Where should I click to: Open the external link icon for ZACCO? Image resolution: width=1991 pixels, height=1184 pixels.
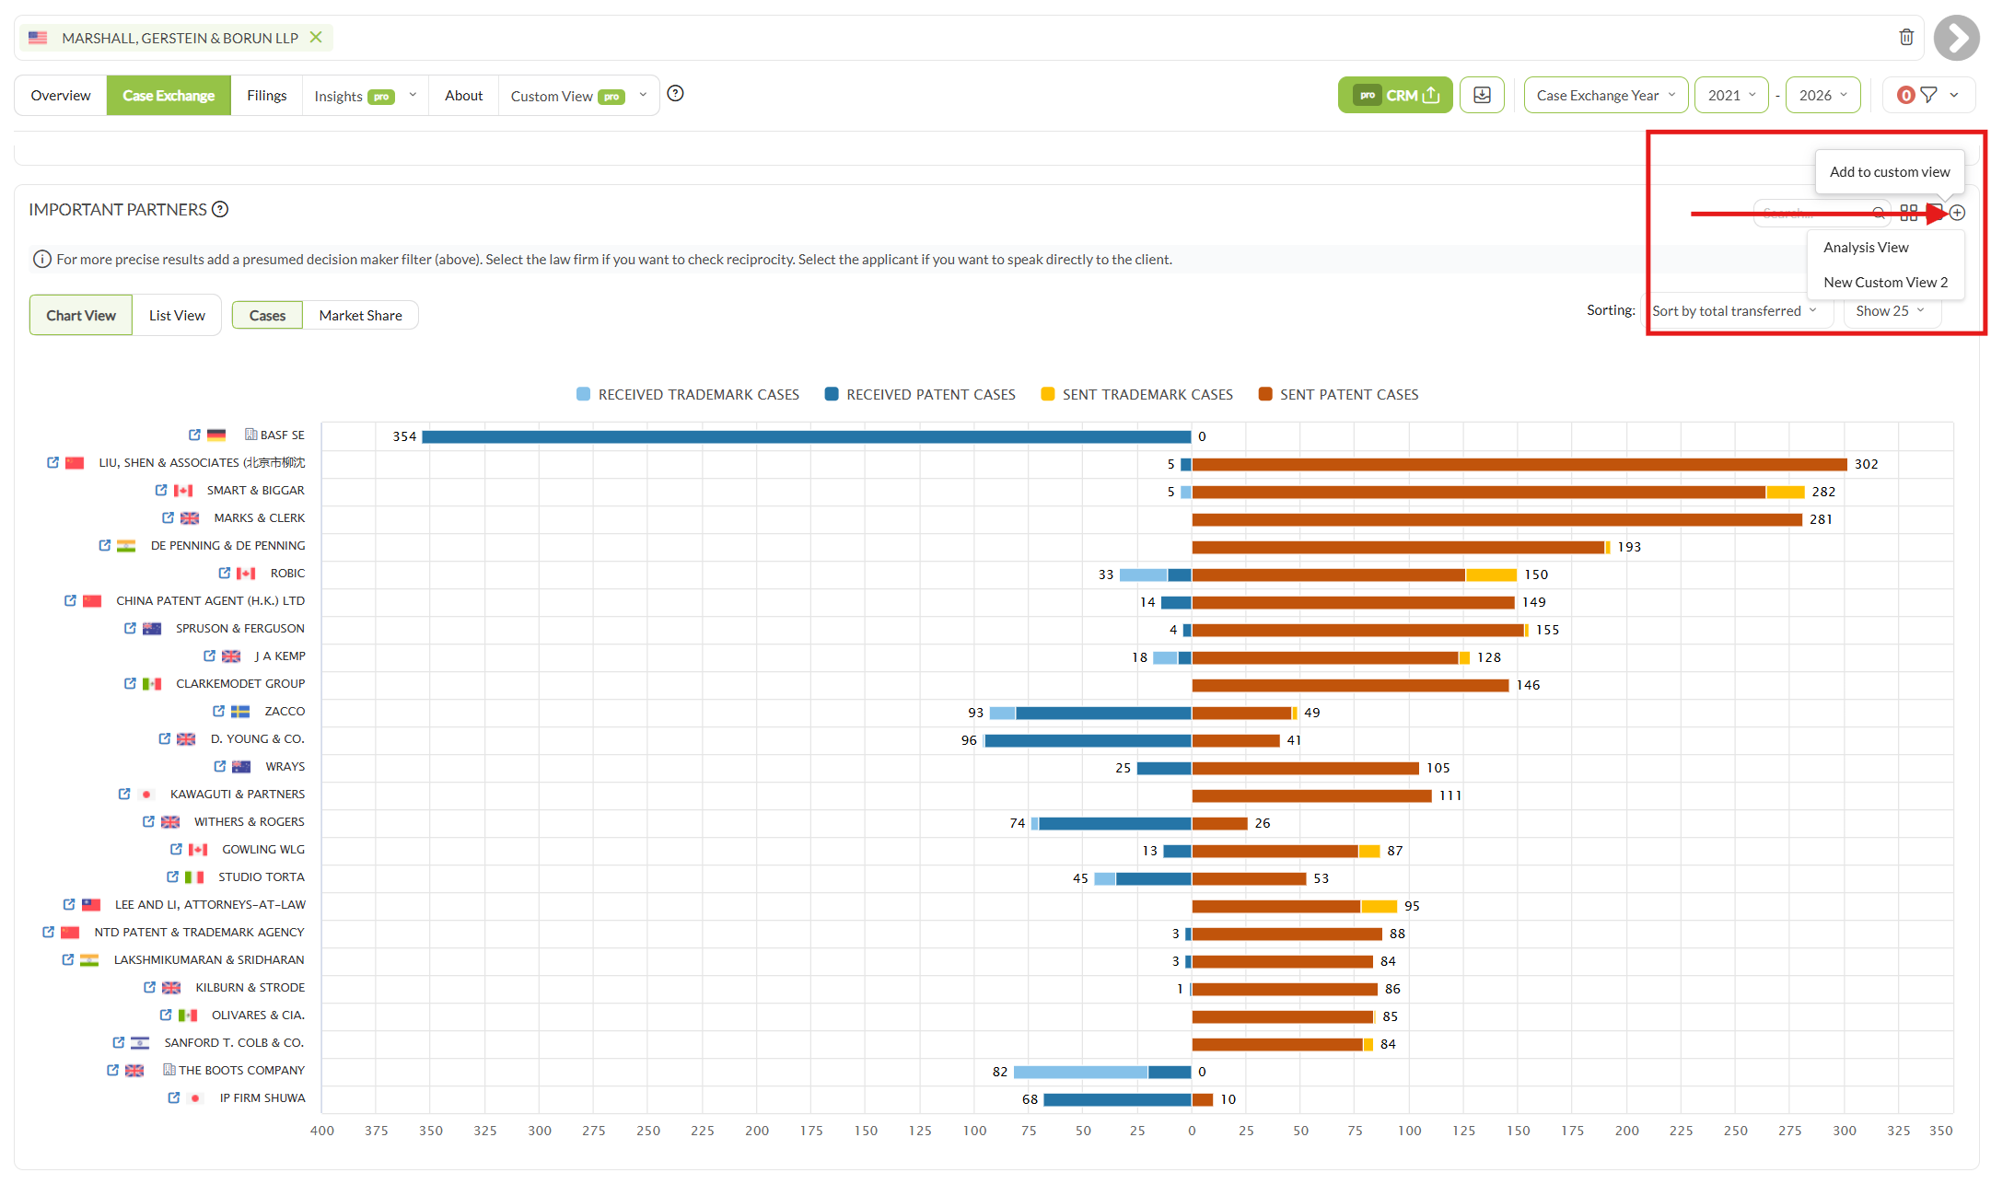pos(218,711)
